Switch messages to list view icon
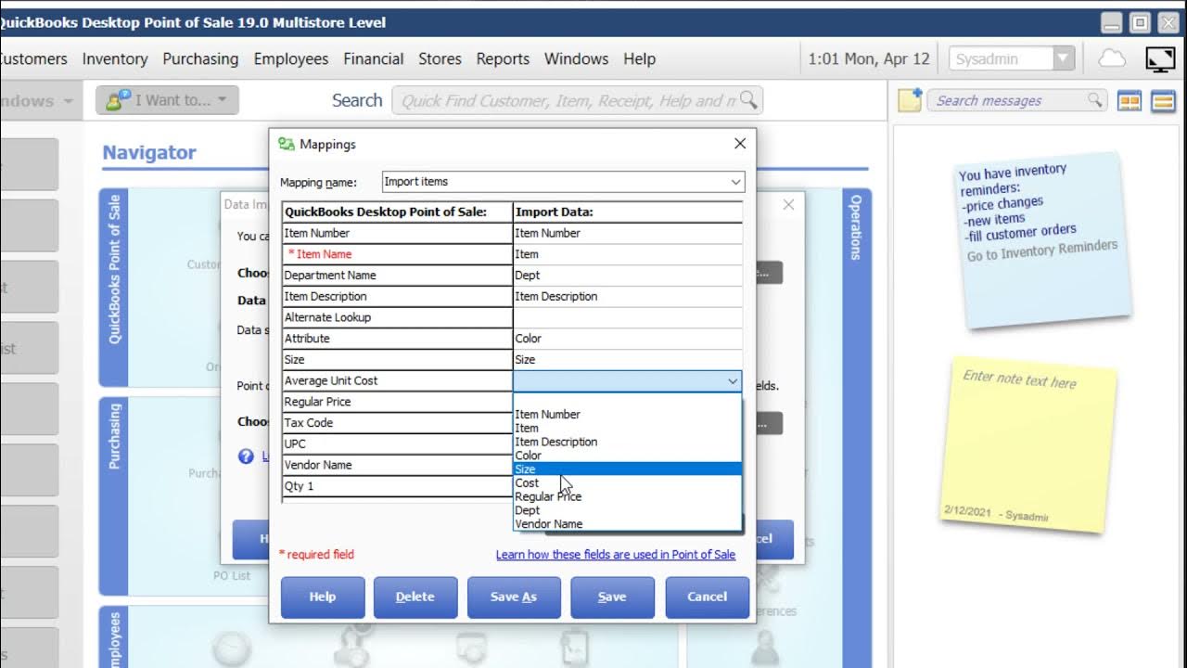 [1163, 101]
